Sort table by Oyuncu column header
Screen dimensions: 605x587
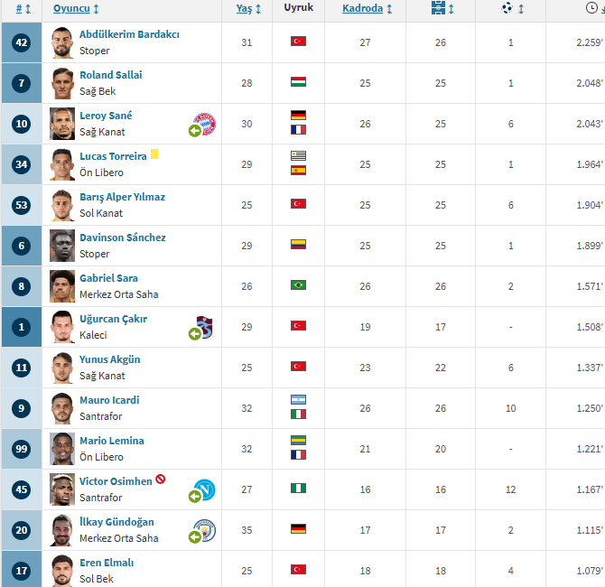[x=71, y=8]
